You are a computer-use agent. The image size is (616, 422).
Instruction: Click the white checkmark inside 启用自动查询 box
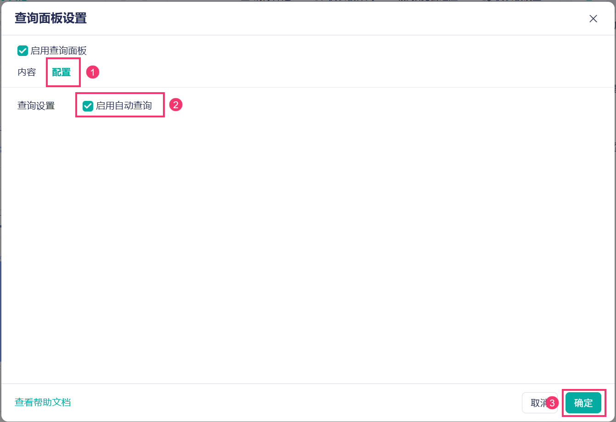click(x=88, y=106)
